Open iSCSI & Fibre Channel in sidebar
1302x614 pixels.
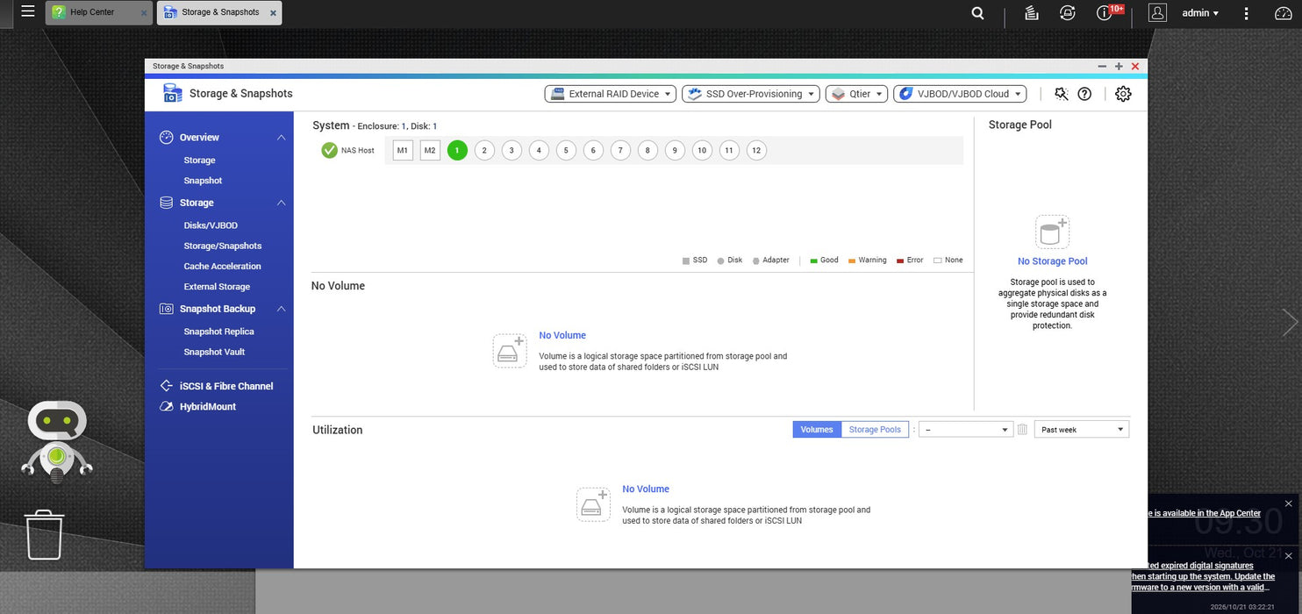(226, 386)
